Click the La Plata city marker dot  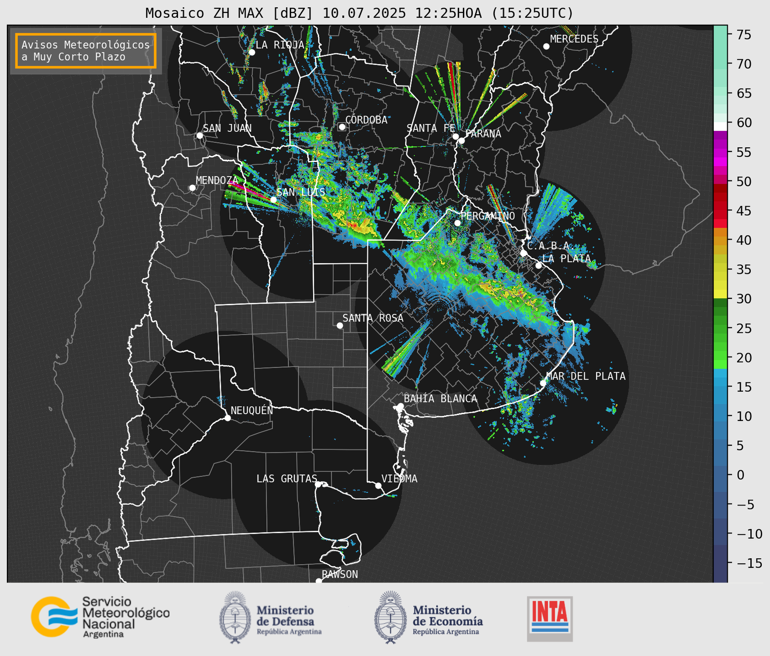point(539,266)
